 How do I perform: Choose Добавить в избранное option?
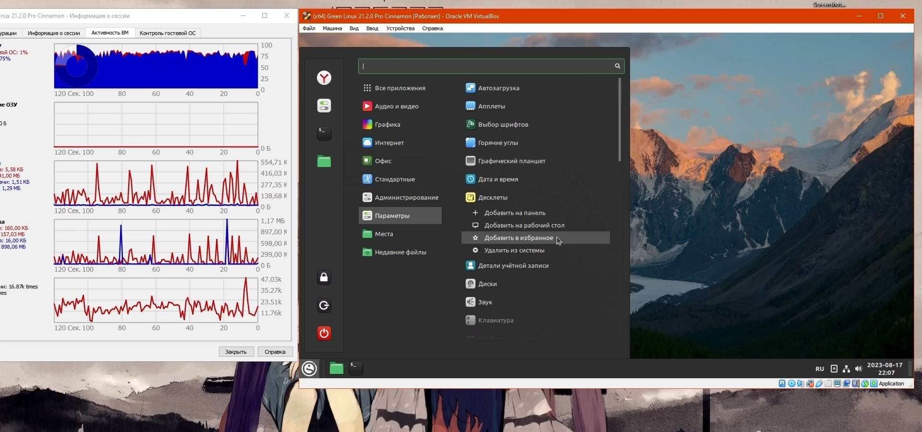(535, 238)
